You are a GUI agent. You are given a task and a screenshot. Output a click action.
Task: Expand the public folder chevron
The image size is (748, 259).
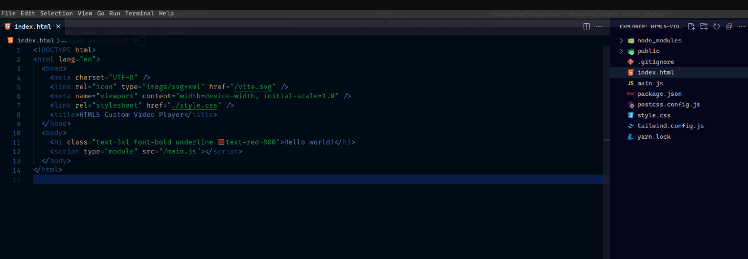point(621,51)
